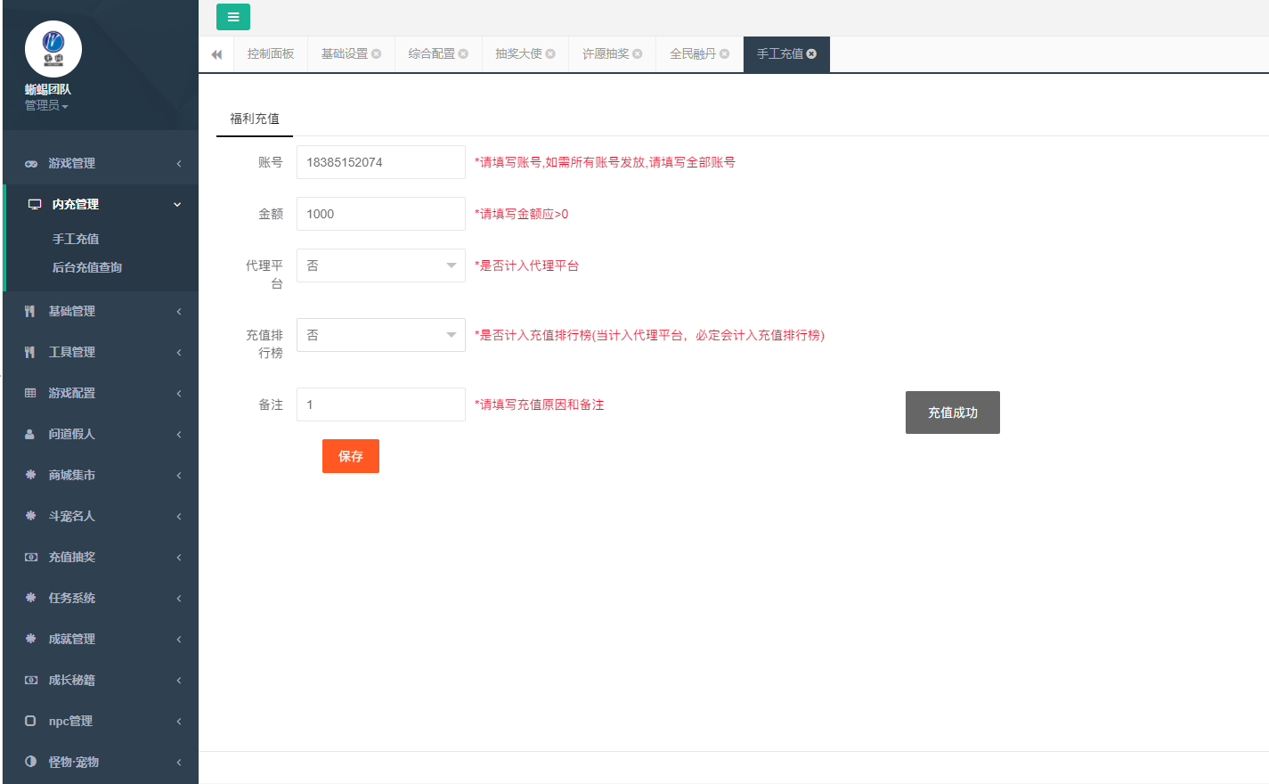The image size is (1269, 784).
Task: Close the 手工充值 tab via its X icon
Action: point(811,54)
